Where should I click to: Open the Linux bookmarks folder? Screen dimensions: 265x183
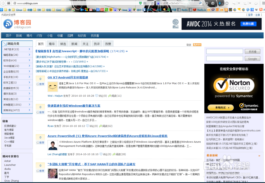point(17,10)
